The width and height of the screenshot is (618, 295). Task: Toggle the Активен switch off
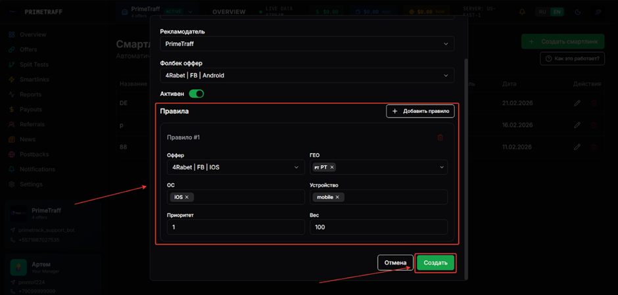196,94
